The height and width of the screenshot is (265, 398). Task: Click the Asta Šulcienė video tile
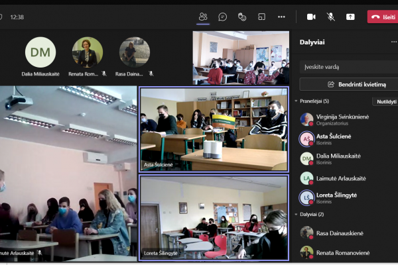tap(214, 129)
